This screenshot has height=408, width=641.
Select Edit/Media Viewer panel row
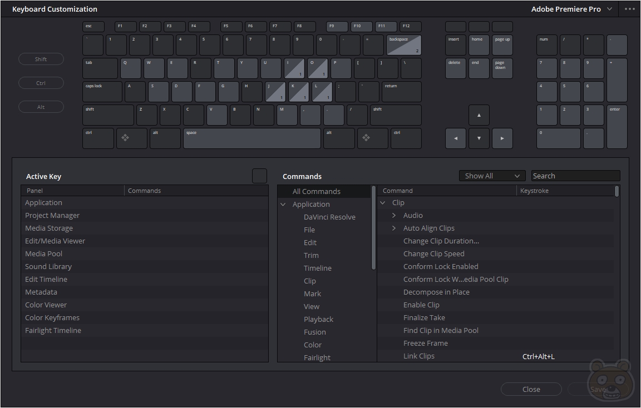[x=145, y=241]
